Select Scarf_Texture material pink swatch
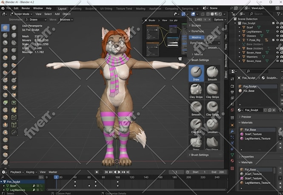This screenshot has width=283, height=195. 242,134
